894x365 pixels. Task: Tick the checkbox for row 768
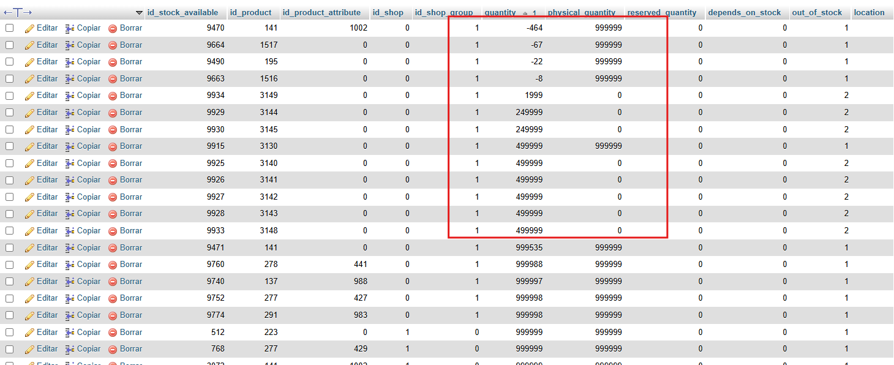(x=9, y=349)
